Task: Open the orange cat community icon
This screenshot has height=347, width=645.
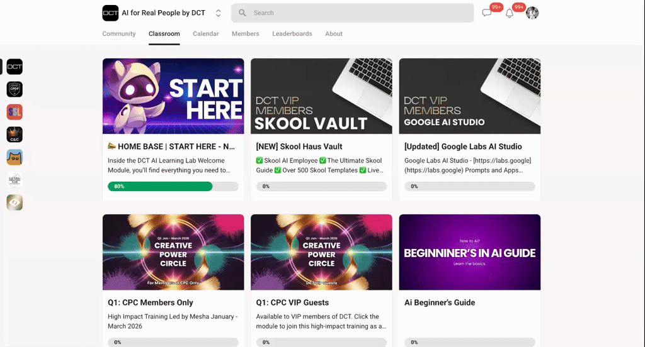Action: pyautogui.click(x=14, y=157)
